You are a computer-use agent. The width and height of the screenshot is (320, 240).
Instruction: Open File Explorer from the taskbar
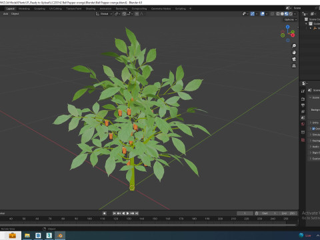coord(27,235)
